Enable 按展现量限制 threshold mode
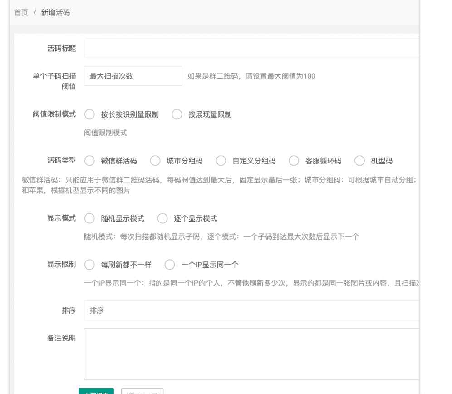The width and height of the screenshot is (452, 394). [177, 114]
